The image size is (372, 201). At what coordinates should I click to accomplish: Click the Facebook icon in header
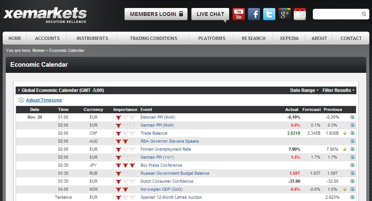click(x=254, y=14)
